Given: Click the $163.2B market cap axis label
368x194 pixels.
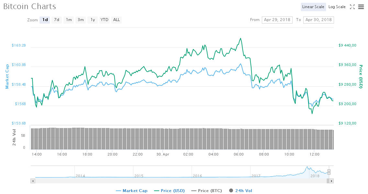Looking at the screenshot, I should click(19, 45).
